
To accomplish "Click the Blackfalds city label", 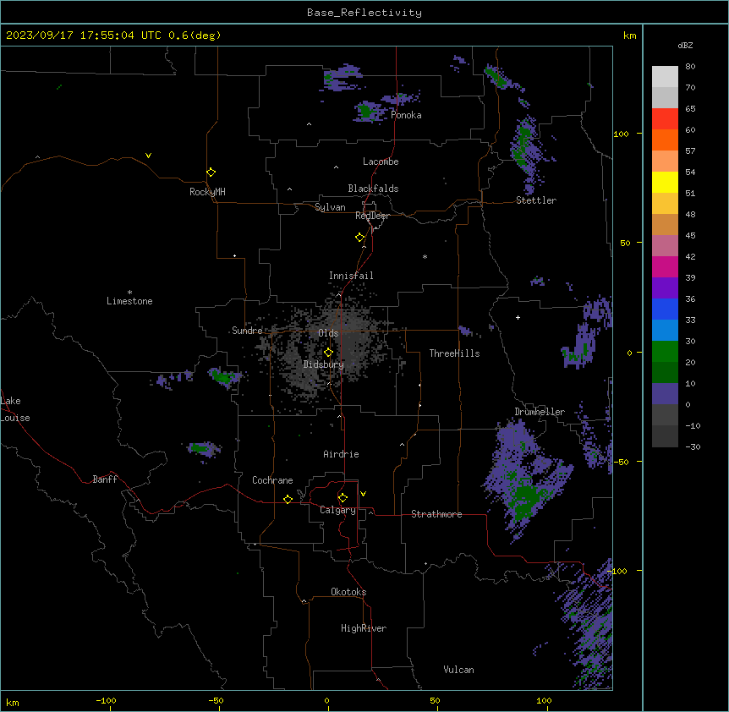I will [x=373, y=189].
